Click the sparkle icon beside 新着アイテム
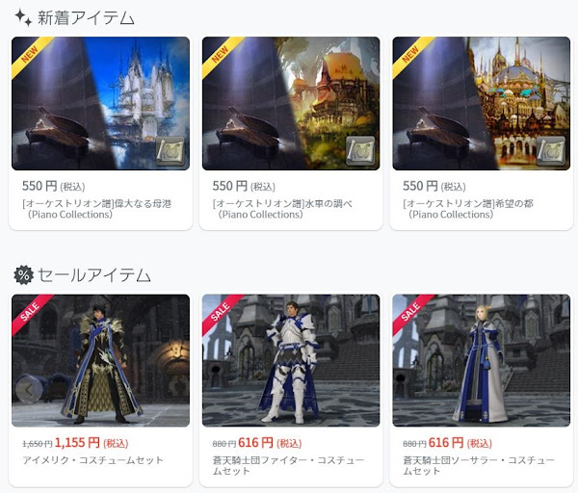This screenshot has width=578, height=493. pyautogui.click(x=23, y=17)
